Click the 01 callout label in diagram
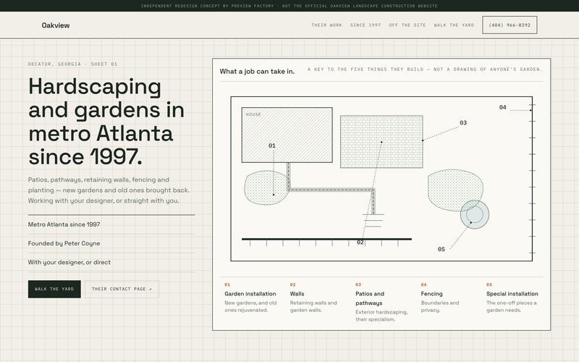 tap(272, 146)
